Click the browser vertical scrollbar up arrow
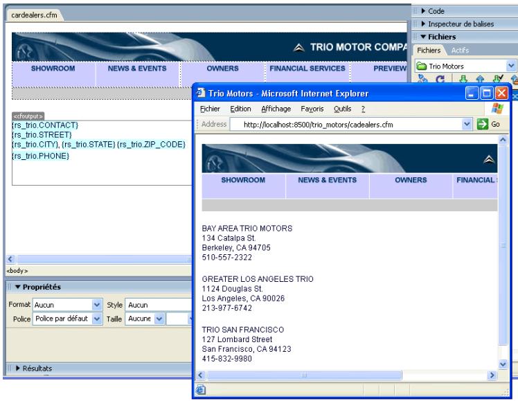Screen dimensions: 518x401 [503, 140]
